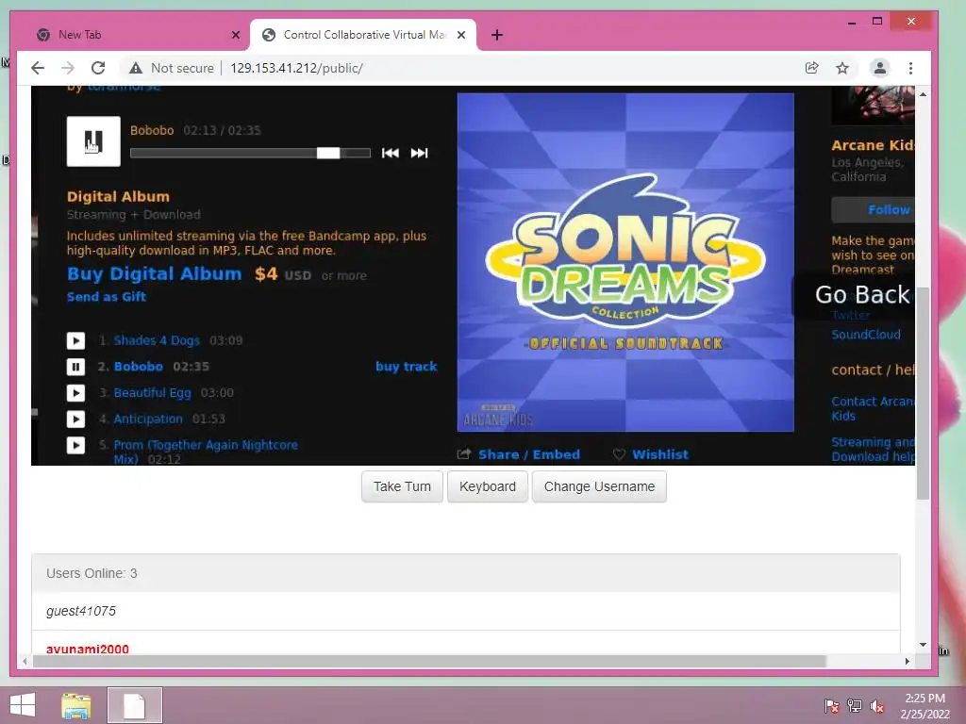Open the on-screen Keyboard button
Screen dimensions: 966x724
[488, 486]
